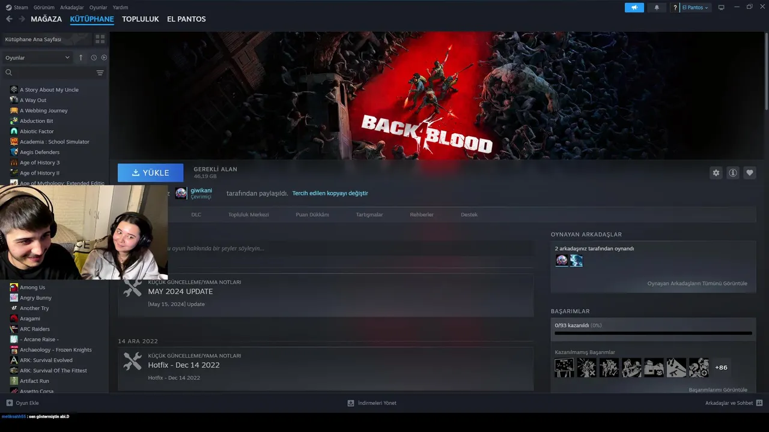Screen dimensions: 769x432
Task: Open the EL PANTOS profile tab
Action: pos(186,19)
